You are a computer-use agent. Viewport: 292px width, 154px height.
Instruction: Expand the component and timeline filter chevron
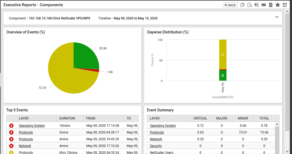(277, 17)
